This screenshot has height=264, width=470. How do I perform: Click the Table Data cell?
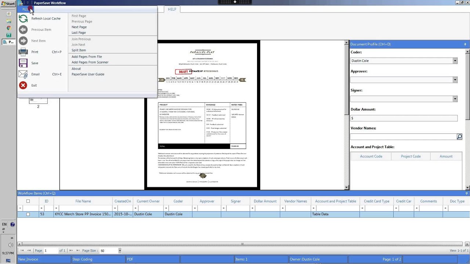[x=335, y=214]
